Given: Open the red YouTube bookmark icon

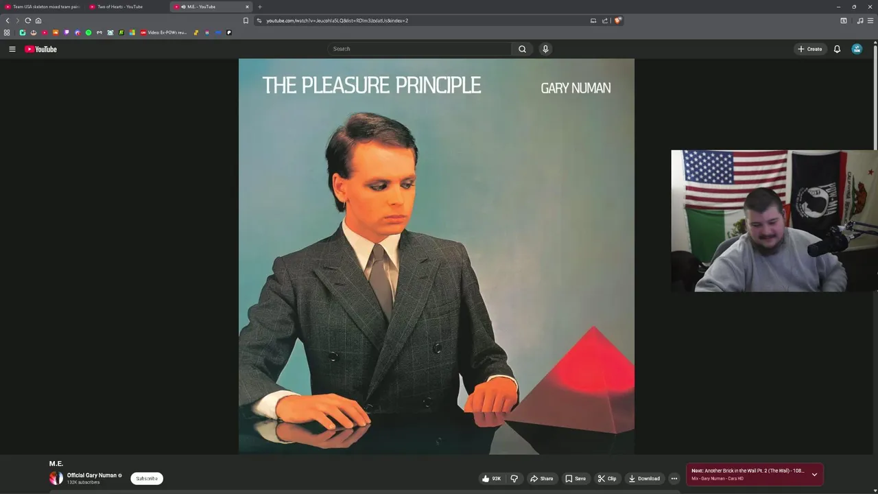Looking at the screenshot, I should tap(45, 32).
